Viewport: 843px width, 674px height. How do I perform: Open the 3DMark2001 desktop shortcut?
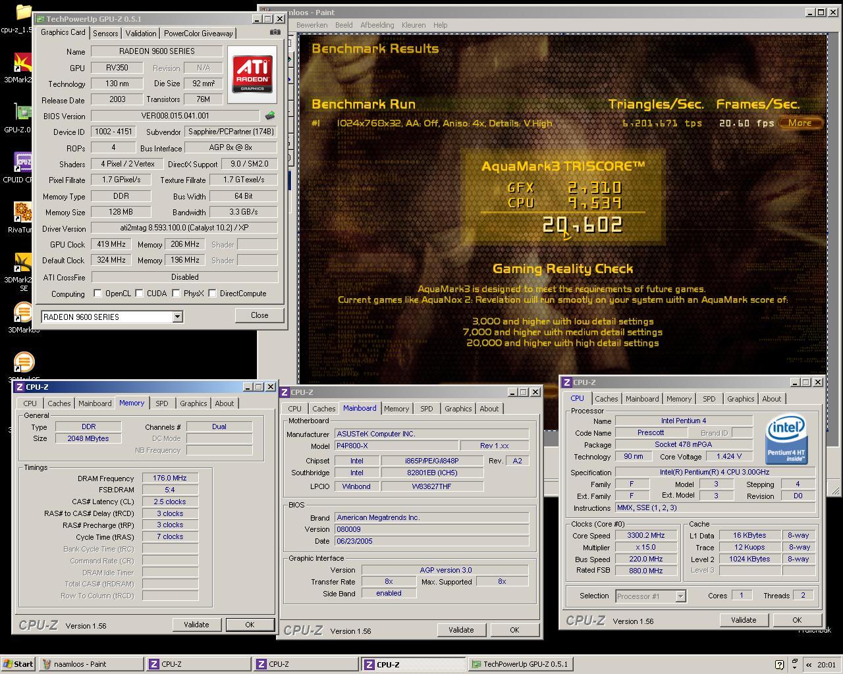(x=24, y=62)
